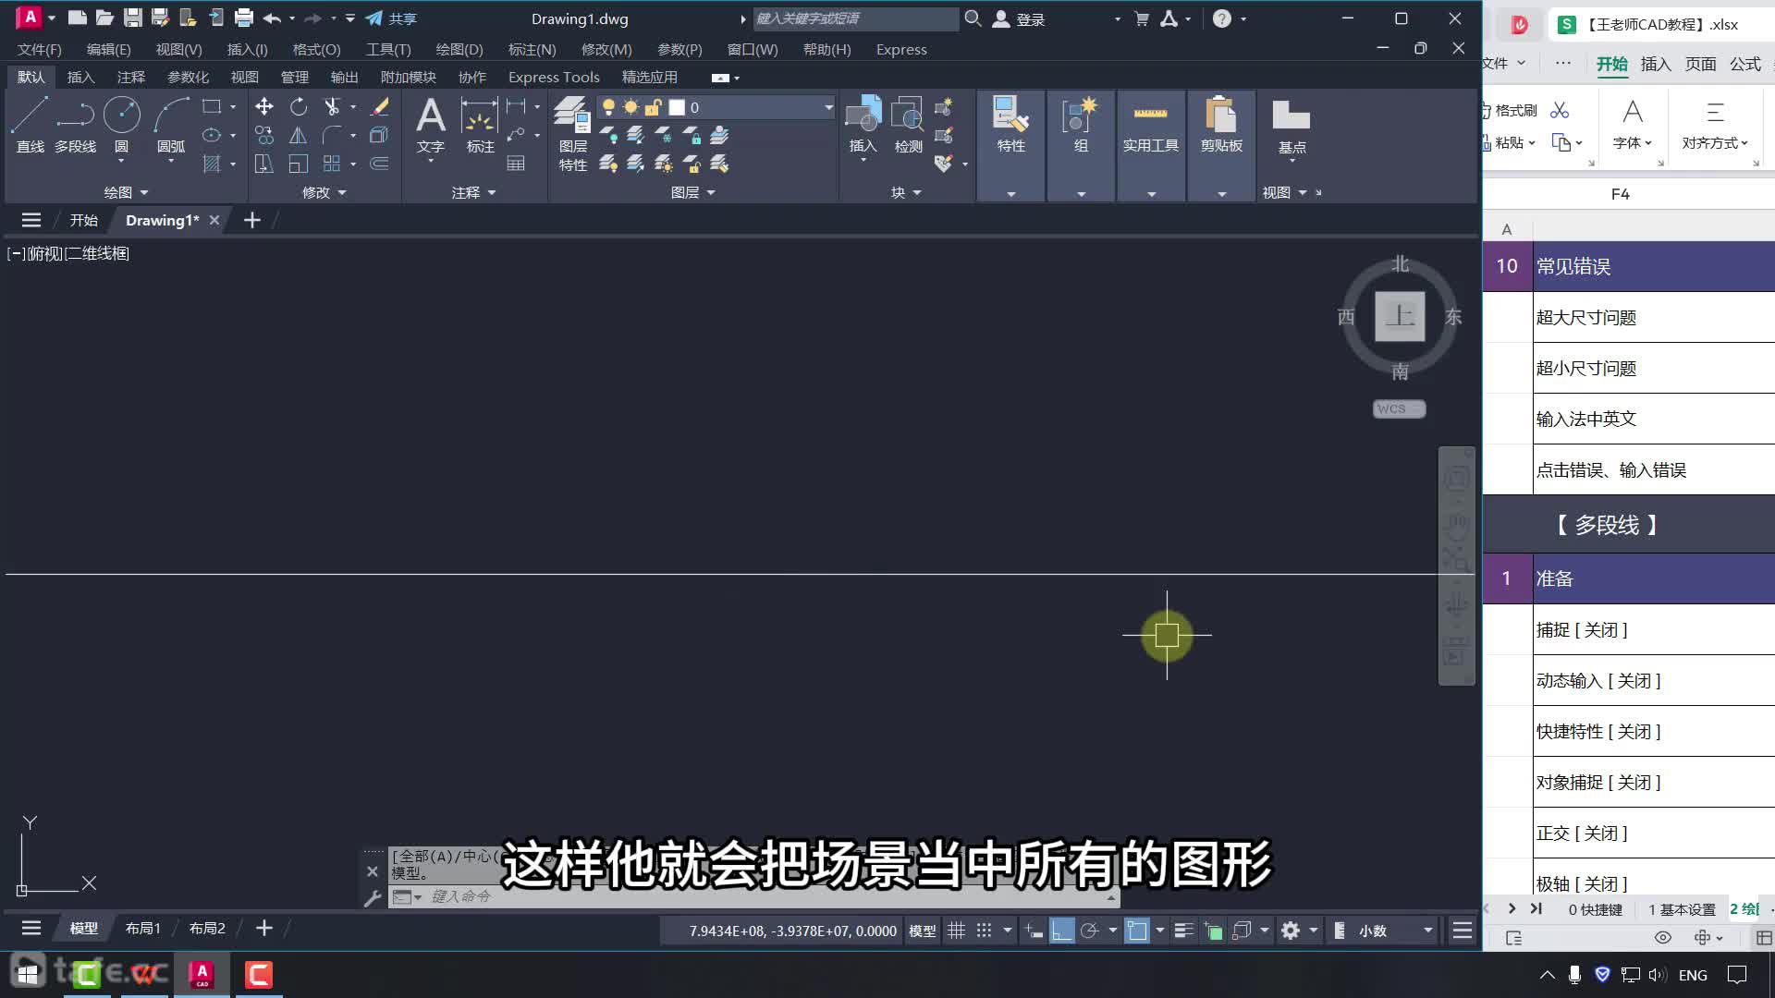
Task: Click the Offset tool icon
Action: pyautogui.click(x=379, y=164)
